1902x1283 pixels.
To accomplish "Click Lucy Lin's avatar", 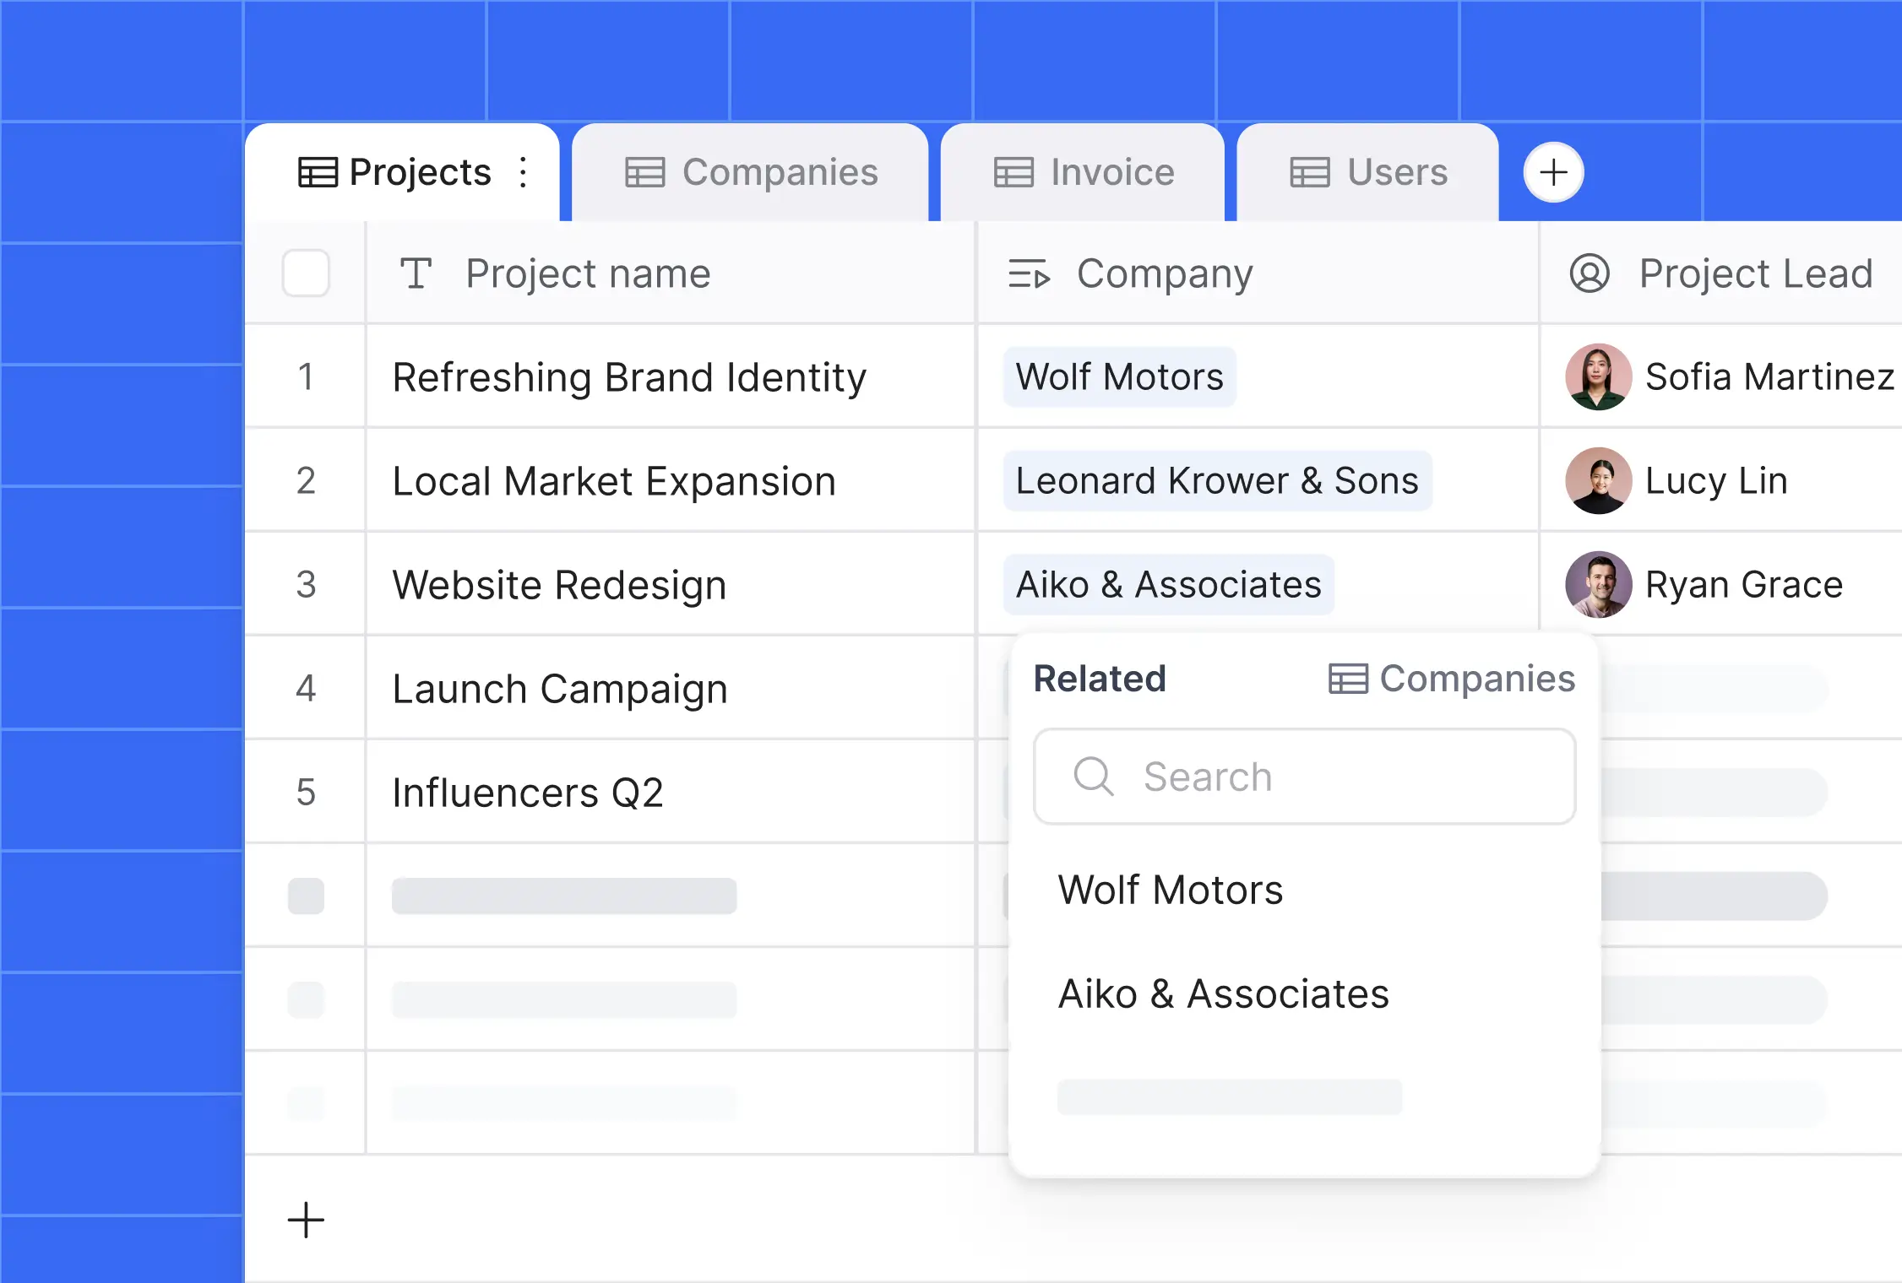I will pyautogui.click(x=1599, y=480).
